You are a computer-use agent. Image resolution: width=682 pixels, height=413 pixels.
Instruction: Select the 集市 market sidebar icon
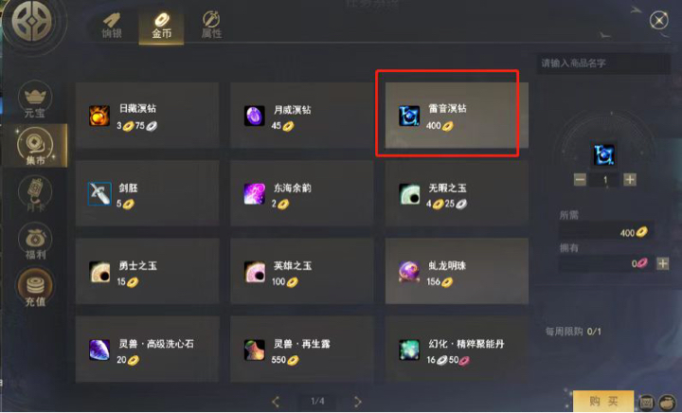[x=35, y=146]
